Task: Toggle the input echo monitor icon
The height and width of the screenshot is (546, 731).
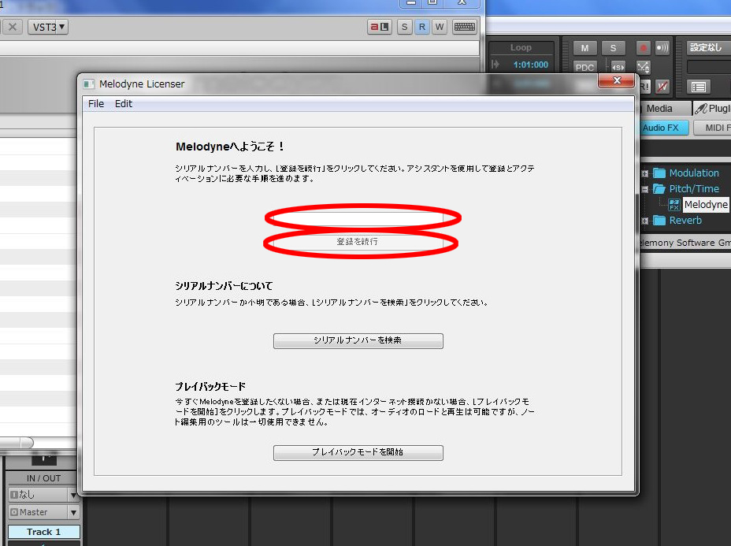Action: pyautogui.click(x=662, y=48)
